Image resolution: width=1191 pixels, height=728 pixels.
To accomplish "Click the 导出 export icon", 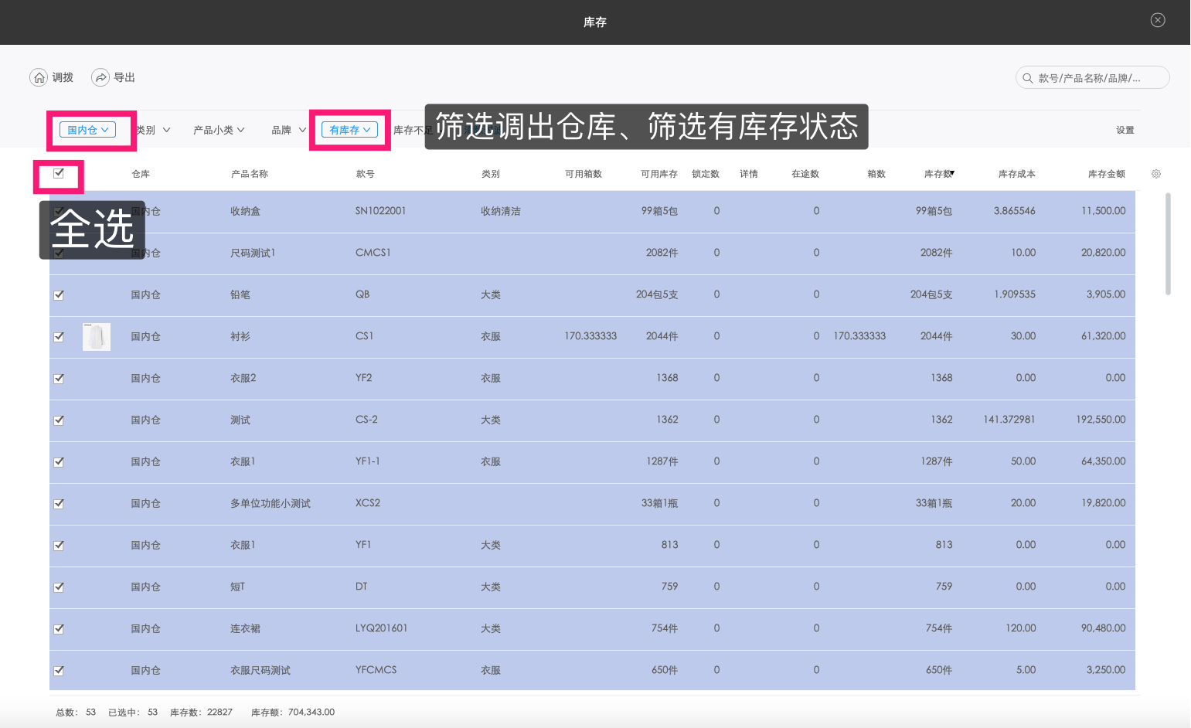I will [x=100, y=77].
